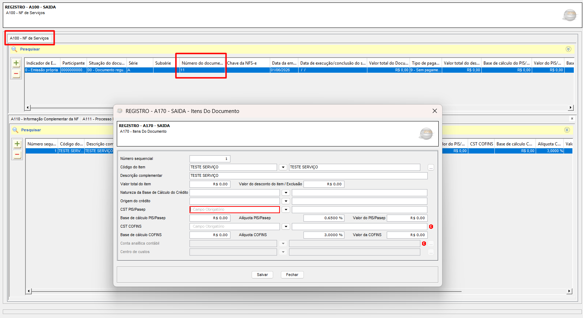Screen dimensions: 583x318
Task: Add a new A170 item with plus icon
Action: (17, 144)
